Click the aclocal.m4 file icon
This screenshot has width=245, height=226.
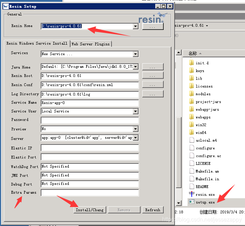[192, 140]
